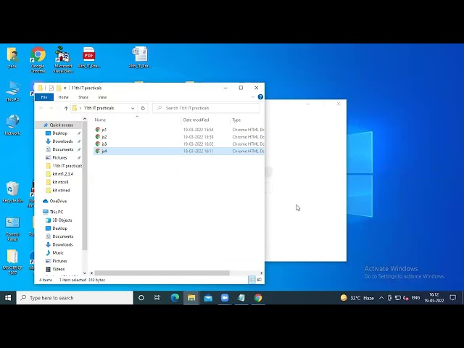Click the horizontal scrollbar in file list
This screenshot has width=464, height=348.
point(159,273)
